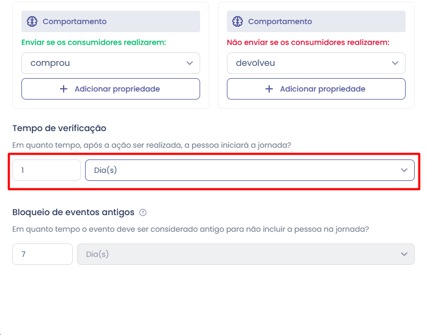Focus the verification time field showing 1
Viewport: 427px width, 335px height.
tap(47, 170)
